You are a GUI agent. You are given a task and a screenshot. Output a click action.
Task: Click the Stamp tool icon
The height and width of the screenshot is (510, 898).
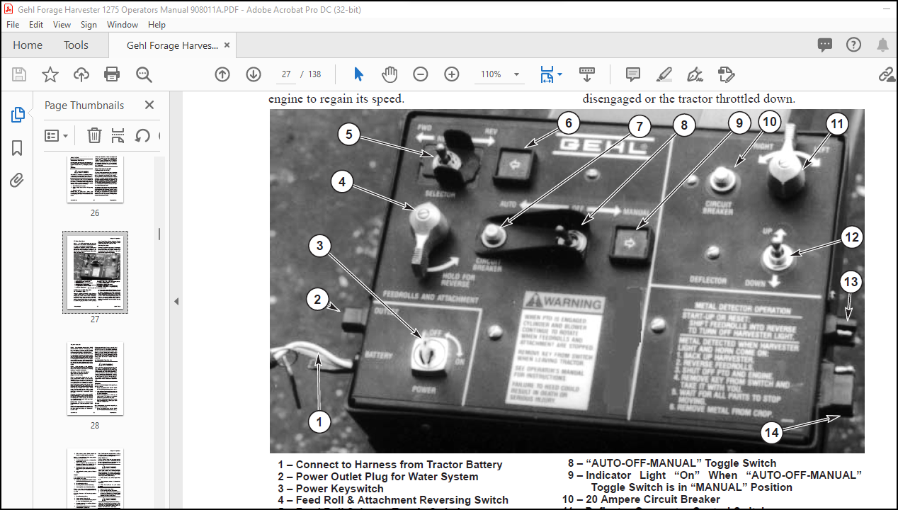click(725, 74)
